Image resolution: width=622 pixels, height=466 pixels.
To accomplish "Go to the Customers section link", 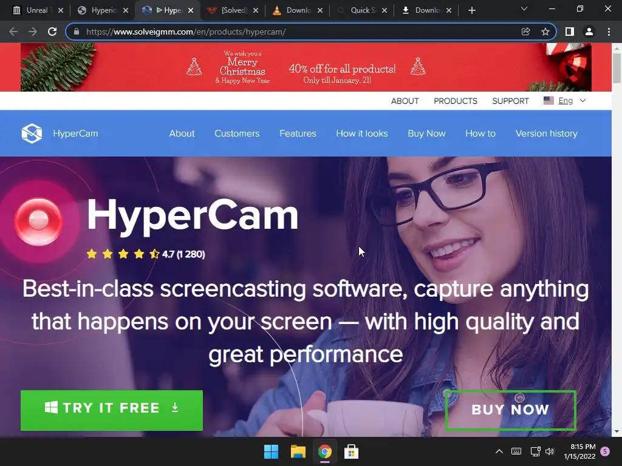I will click(237, 133).
